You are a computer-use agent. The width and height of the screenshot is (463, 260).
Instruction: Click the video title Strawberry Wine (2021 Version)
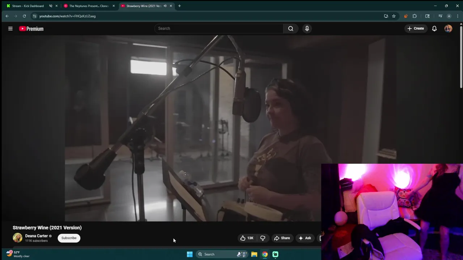(x=47, y=227)
